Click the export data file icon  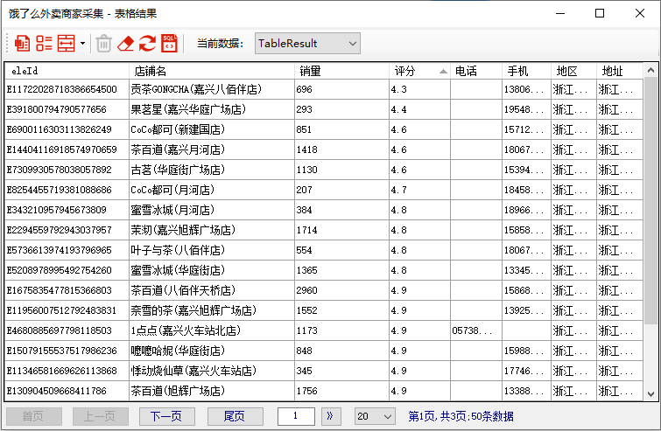click(x=23, y=43)
